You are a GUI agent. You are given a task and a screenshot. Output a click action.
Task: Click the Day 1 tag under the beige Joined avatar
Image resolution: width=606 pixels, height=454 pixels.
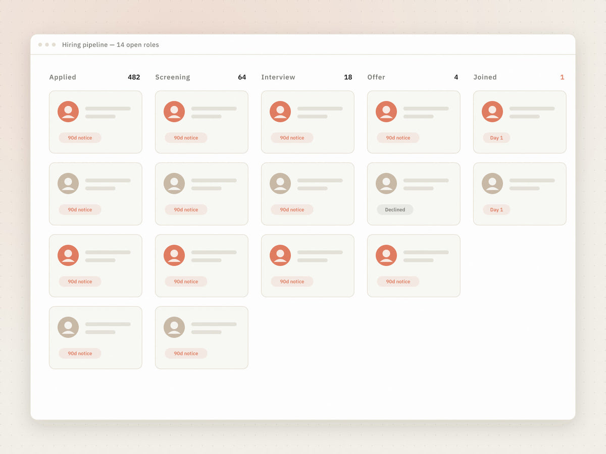[496, 209]
